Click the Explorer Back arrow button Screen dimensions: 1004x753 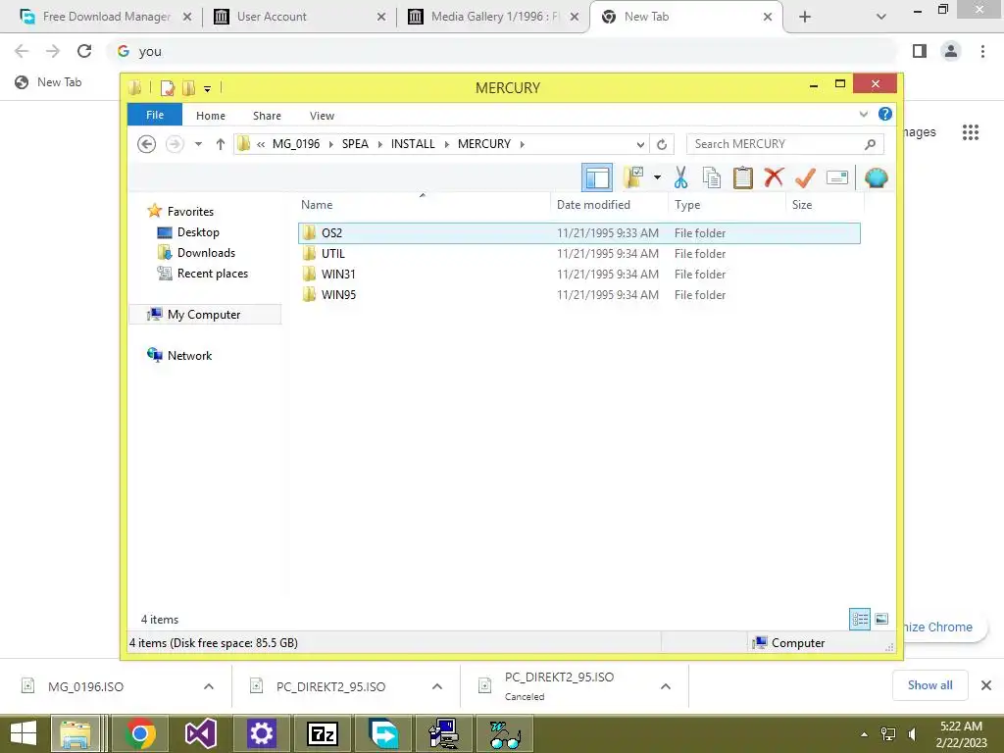[x=147, y=144]
